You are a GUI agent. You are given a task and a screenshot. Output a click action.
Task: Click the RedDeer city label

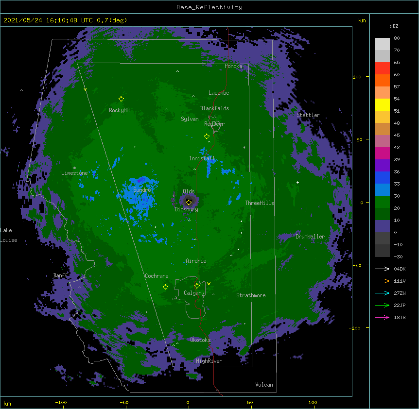click(214, 124)
